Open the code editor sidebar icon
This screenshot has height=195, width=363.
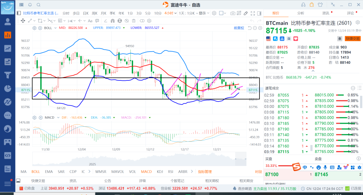(8, 155)
